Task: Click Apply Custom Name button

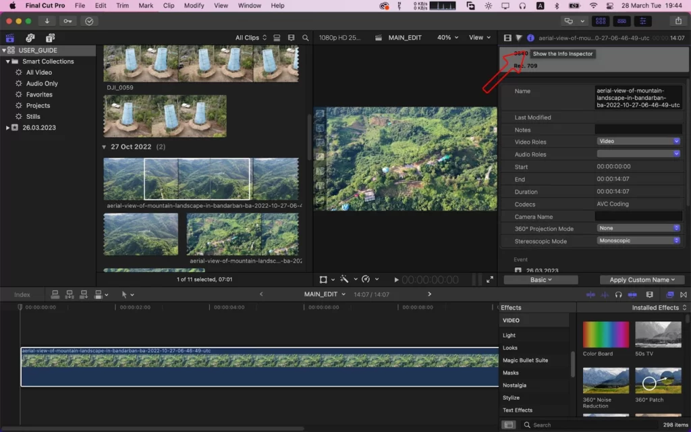Action: pyautogui.click(x=642, y=280)
